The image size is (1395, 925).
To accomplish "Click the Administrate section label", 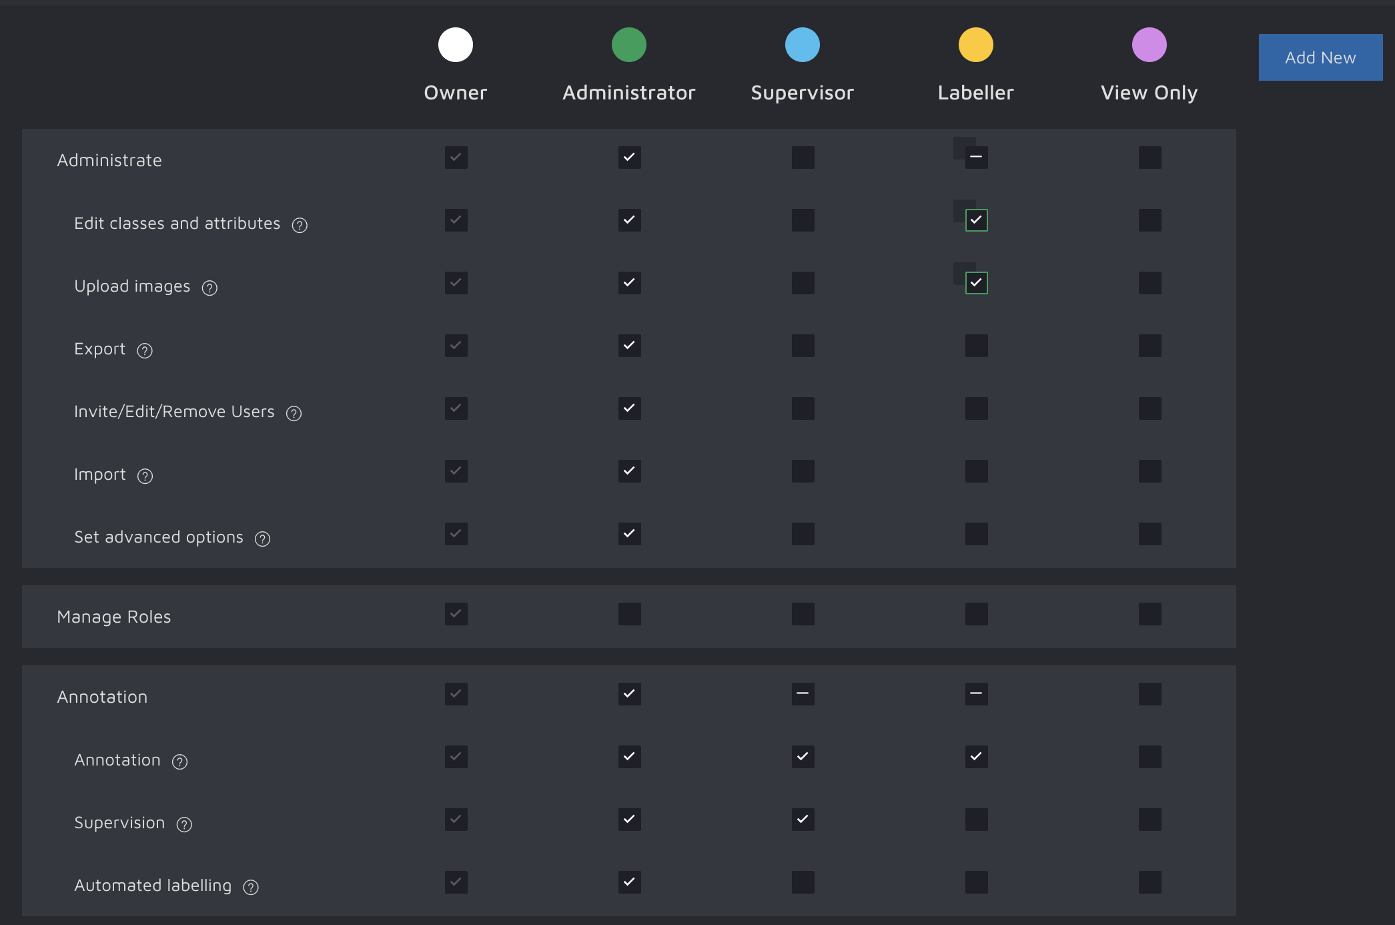I will tap(109, 160).
